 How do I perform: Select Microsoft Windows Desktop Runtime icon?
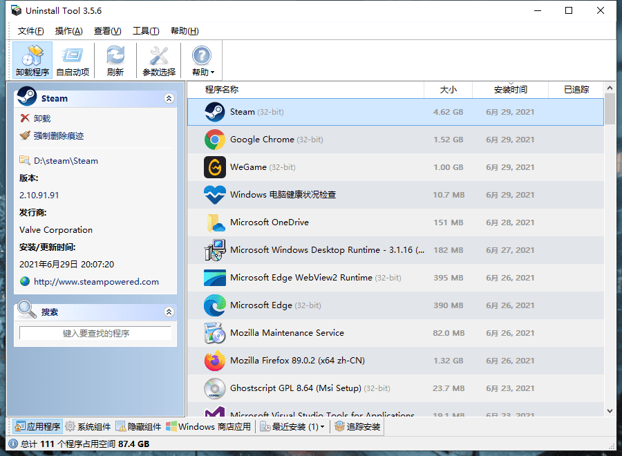(215, 250)
